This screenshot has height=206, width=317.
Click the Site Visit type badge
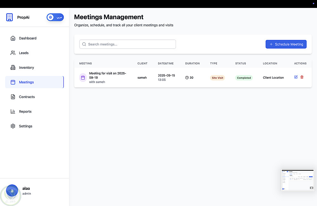(217, 78)
